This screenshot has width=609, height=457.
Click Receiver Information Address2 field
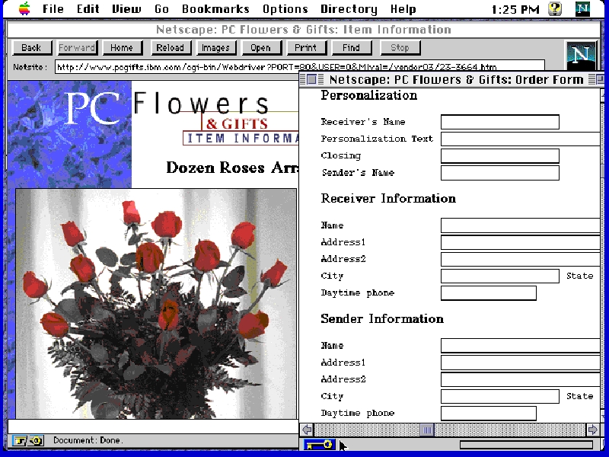point(521,259)
